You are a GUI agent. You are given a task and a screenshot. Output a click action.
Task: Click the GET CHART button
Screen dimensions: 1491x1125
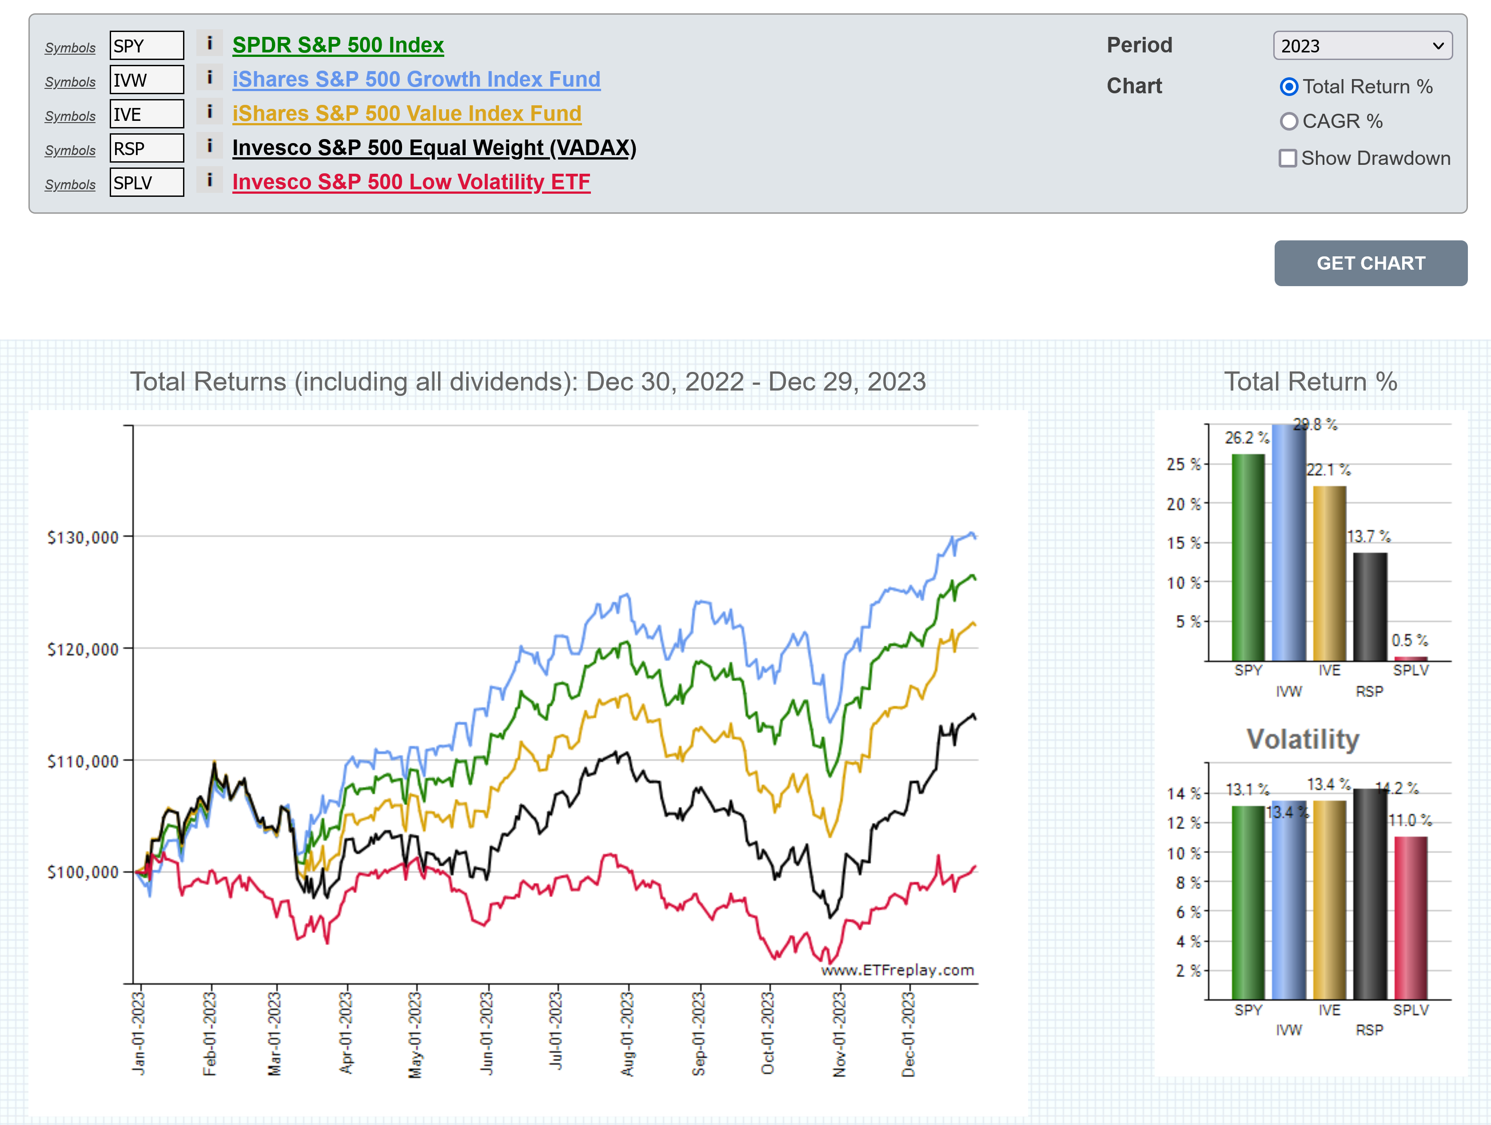[1370, 263]
